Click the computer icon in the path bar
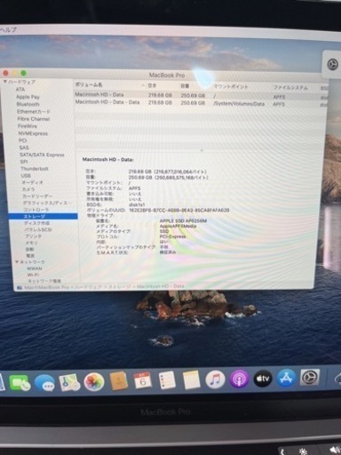 click(20, 287)
